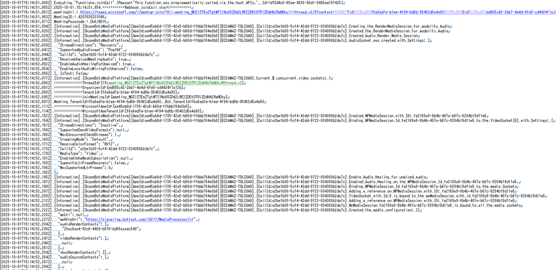
Task: Click the text "Executing 'Functions.joinCall'"
Action: tap(84, 2)
